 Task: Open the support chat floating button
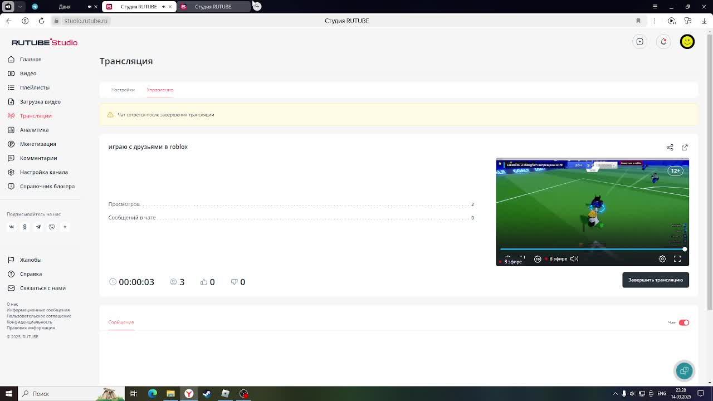(x=685, y=370)
